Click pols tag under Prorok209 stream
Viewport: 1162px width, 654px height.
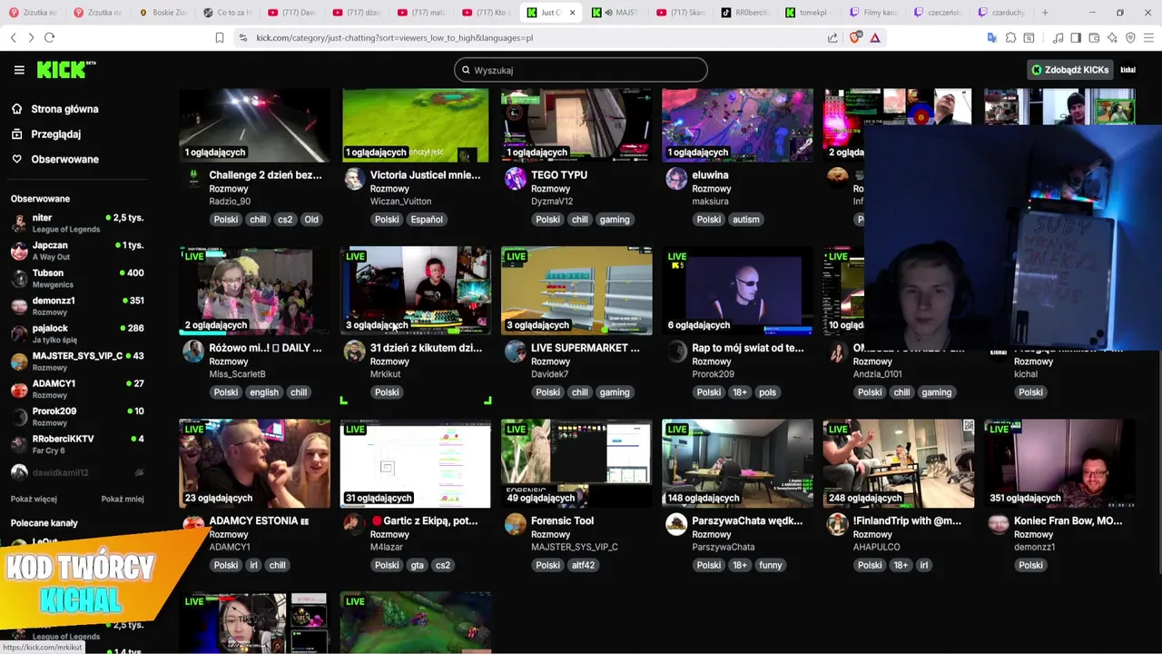(768, 392)
